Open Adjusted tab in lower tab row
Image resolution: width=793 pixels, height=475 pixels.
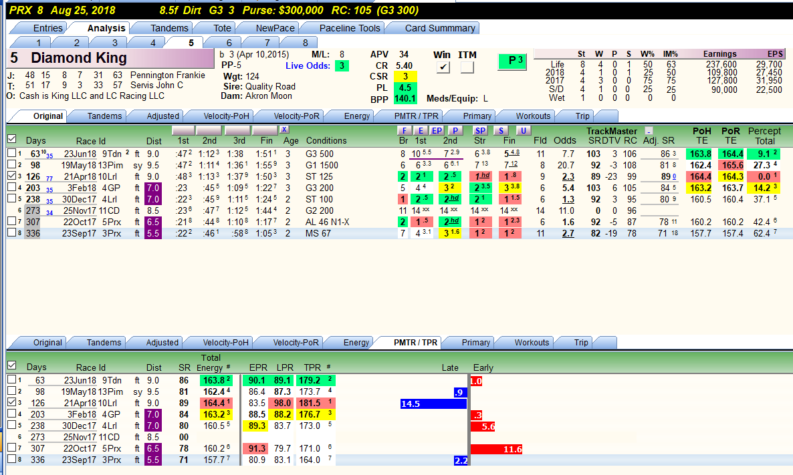click(x=162, y=343)
